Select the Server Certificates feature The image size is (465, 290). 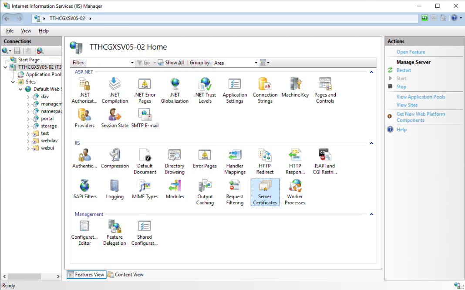pos(265,192)
